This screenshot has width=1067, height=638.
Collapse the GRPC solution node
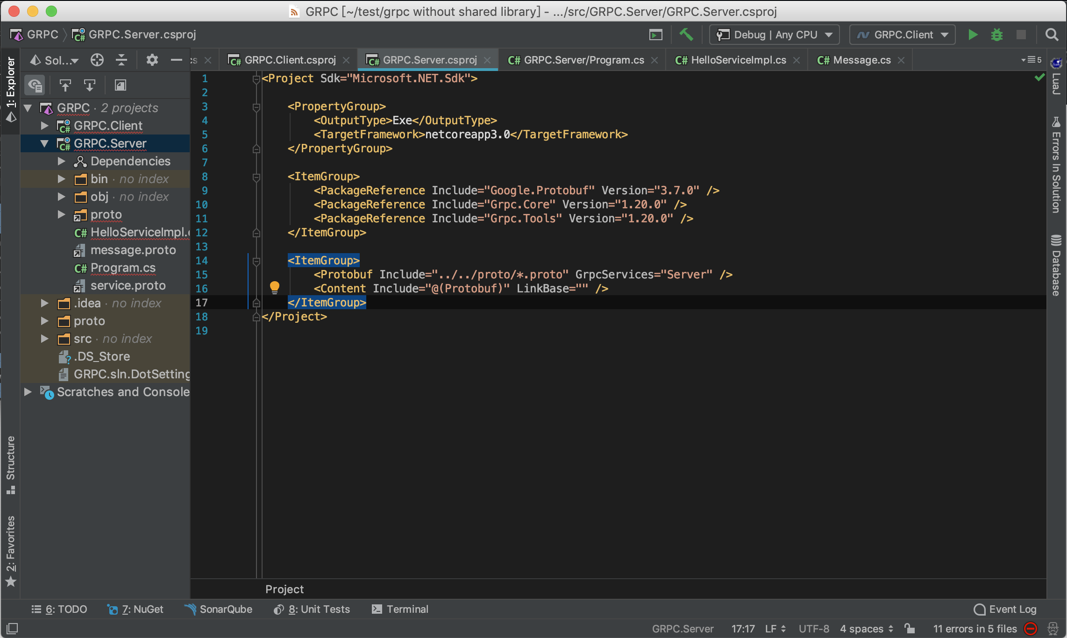point(28,108)
